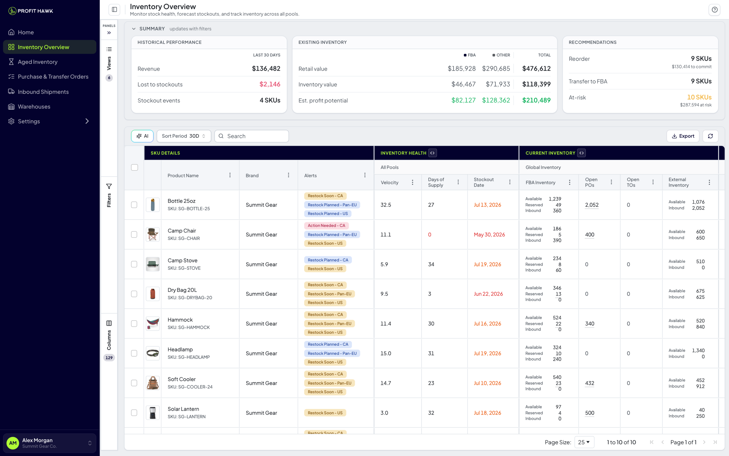729x456 pixels.
Task: Select the Camp Stove row checkbox
Action: 134,264
